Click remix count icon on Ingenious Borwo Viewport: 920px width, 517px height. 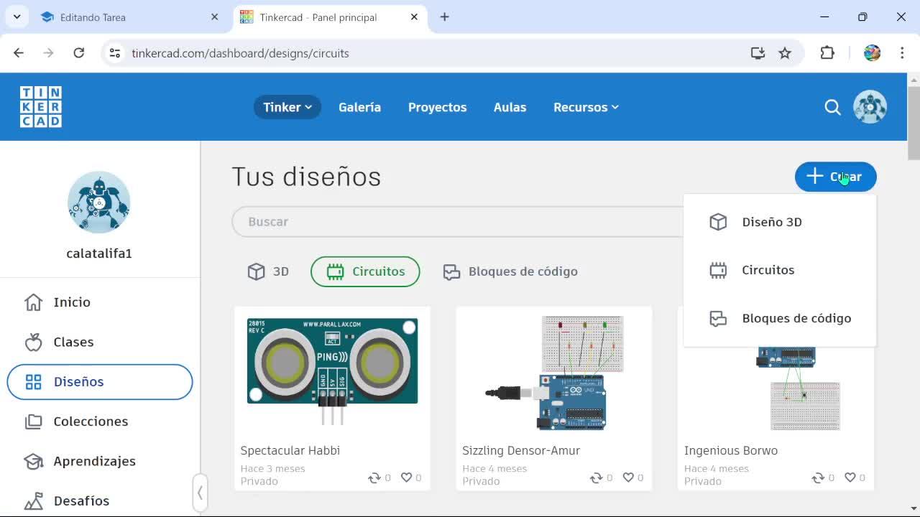coord(818,478)
